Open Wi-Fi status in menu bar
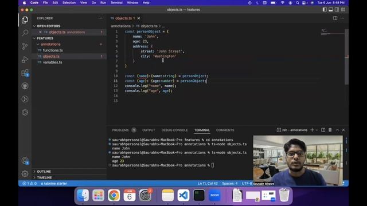367x206 pixels. (283, 3)
